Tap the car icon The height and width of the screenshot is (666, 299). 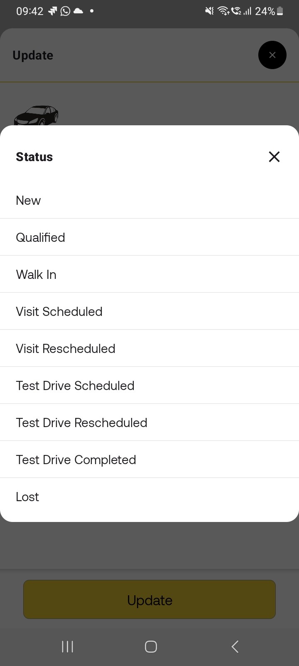click(x=36, y=115)
